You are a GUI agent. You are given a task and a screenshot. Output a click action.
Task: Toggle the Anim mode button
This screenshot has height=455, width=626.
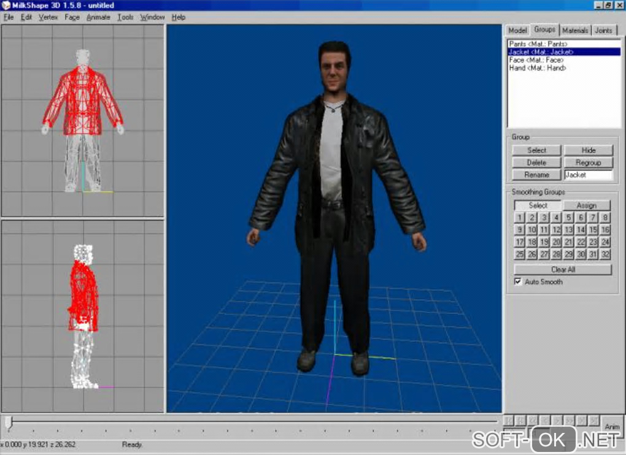click(x=612, y=426)
